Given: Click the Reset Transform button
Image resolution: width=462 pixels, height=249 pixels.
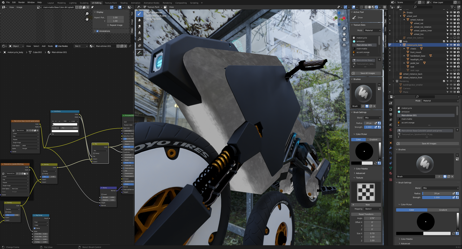Looking at the screenshot, I should 366,214.
